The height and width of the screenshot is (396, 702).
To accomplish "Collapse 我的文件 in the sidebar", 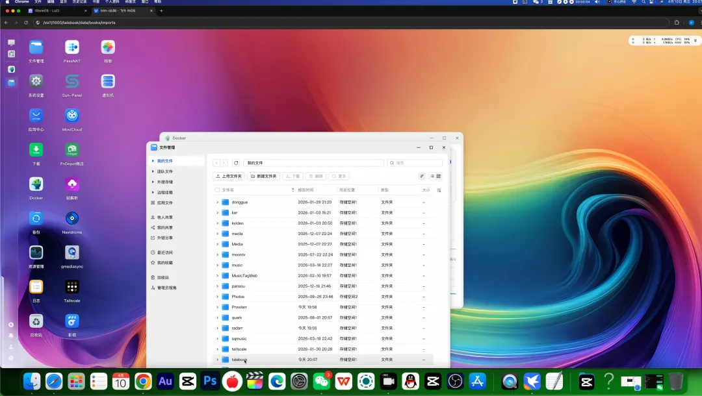I will 153,161.
